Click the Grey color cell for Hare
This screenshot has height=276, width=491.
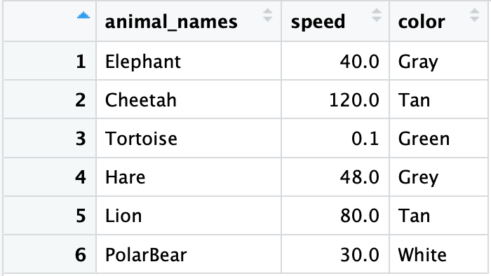coord(438,177)
